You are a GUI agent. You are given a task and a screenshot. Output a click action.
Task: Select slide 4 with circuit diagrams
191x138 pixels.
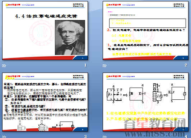(145, 102)
